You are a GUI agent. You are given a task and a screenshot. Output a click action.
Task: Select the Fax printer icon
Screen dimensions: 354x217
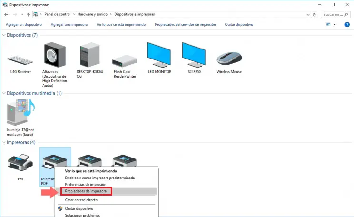point(20,162)
